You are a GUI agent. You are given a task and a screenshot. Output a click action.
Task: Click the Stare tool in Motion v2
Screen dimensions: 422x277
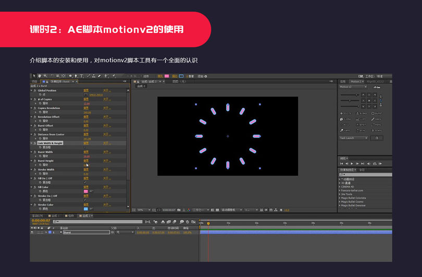tap(377, 131)
